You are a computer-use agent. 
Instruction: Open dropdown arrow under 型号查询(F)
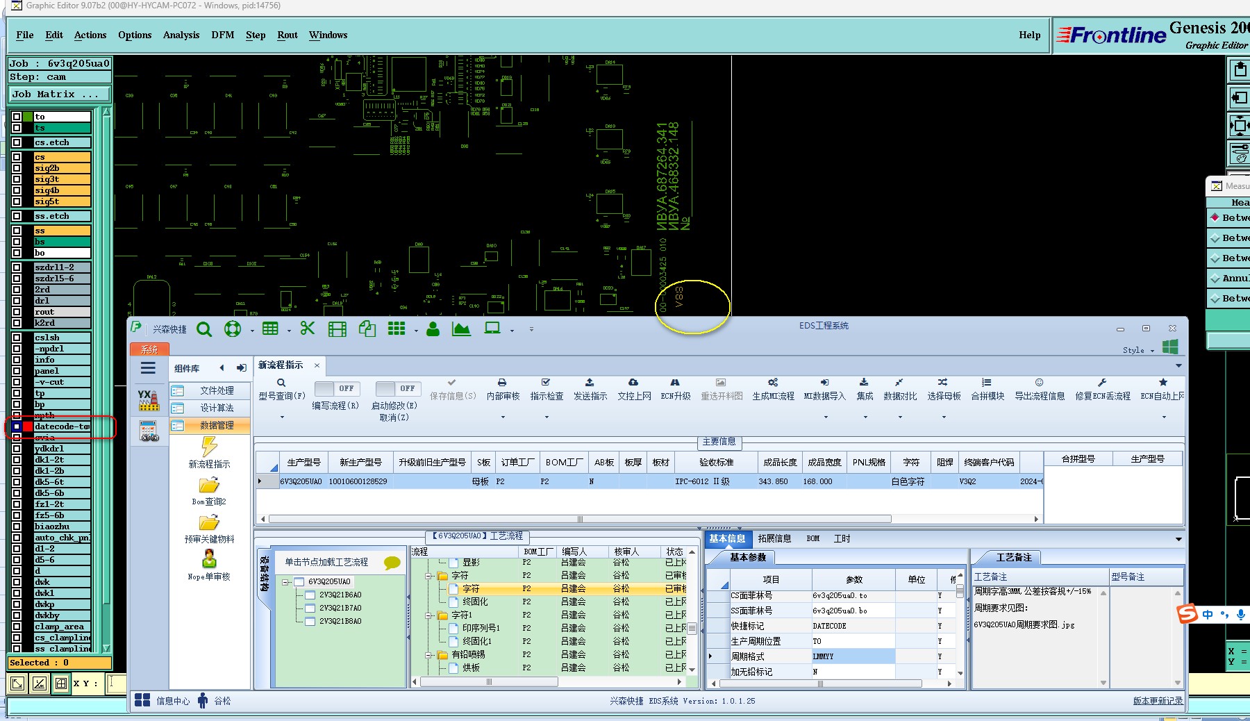(282, 417)
